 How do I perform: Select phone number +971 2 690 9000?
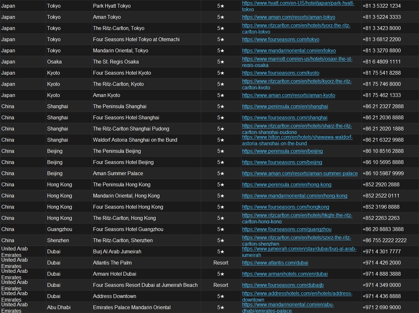pos(382,308)
